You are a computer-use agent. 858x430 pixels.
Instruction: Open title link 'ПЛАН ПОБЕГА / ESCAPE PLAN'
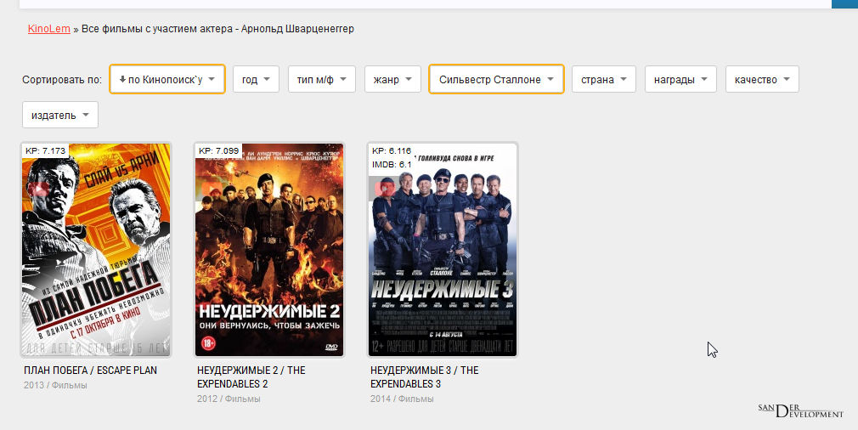tap(90, 371)
